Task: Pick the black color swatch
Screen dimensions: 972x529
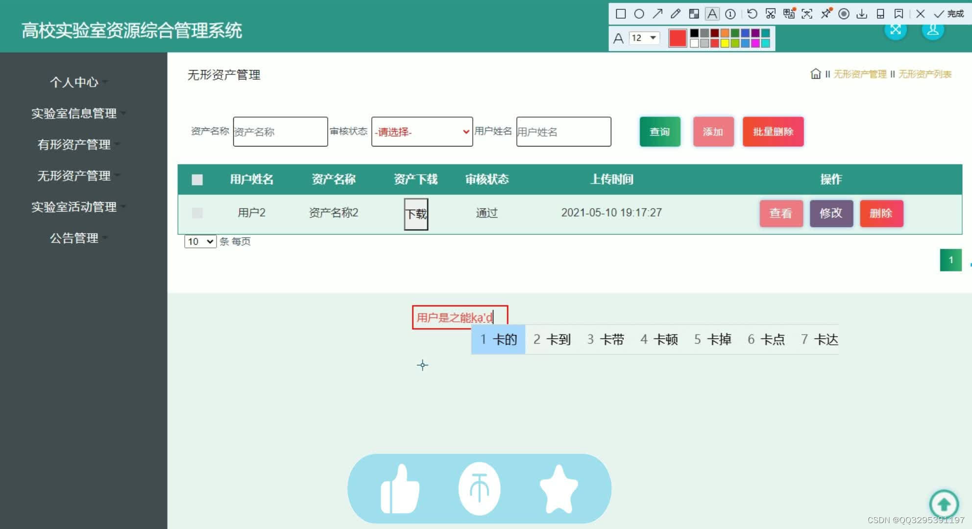Action: (x=694, y=33)
